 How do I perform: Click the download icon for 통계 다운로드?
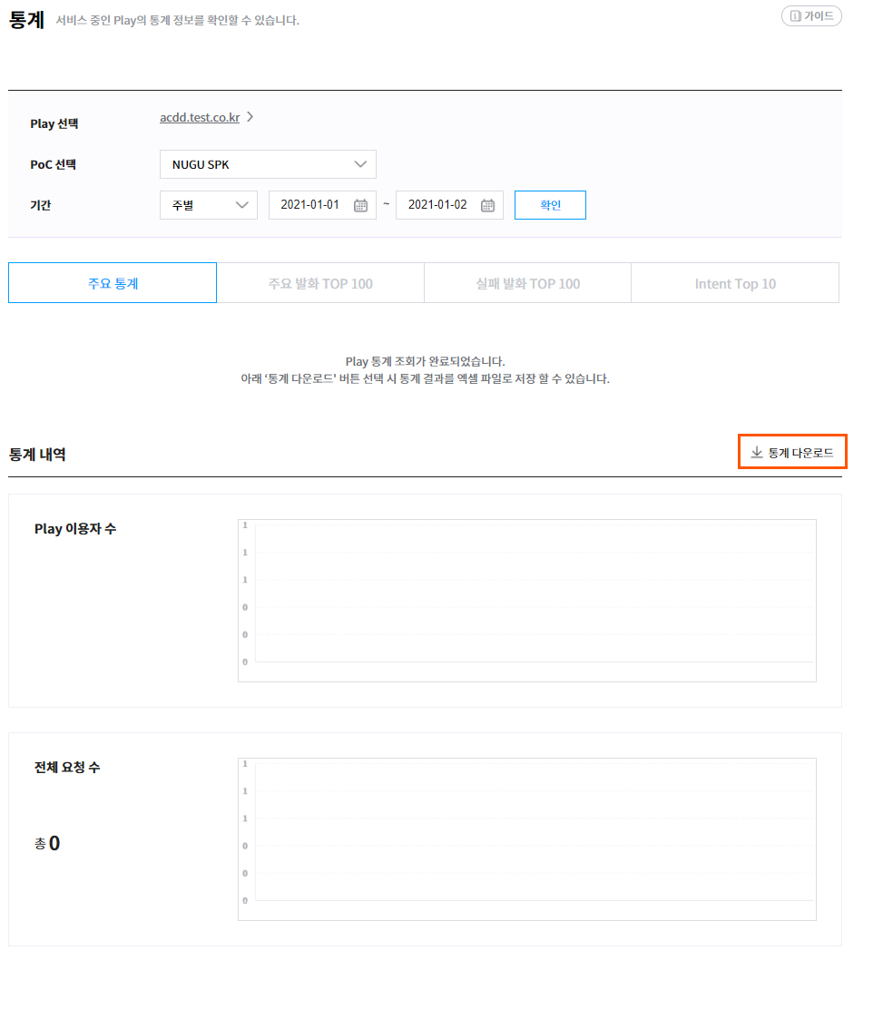(x=756, y=452)
